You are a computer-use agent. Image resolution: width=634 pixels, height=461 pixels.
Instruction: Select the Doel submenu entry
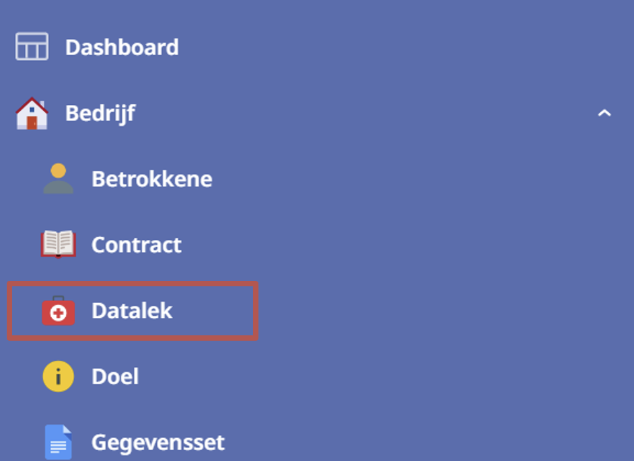click(x=317, y=376)
